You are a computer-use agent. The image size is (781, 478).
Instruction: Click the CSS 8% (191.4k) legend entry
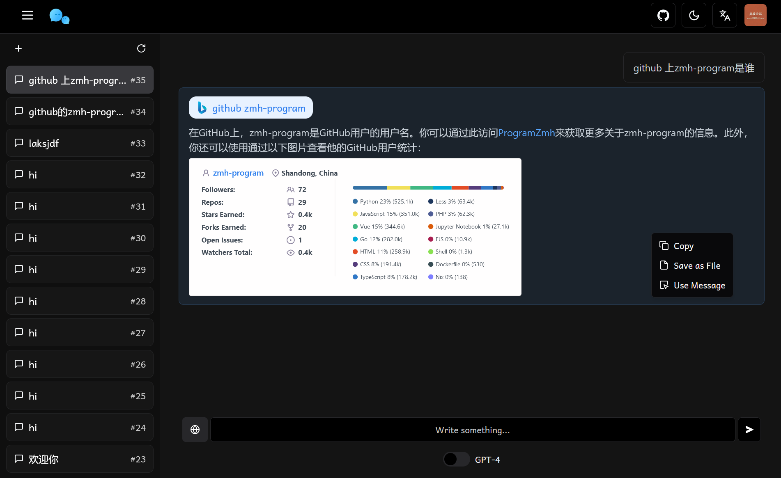tap(377, 264)
